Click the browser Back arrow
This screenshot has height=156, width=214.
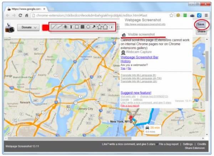coord(7,15)
